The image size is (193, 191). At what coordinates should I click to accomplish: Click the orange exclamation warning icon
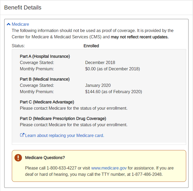(18, 158)
